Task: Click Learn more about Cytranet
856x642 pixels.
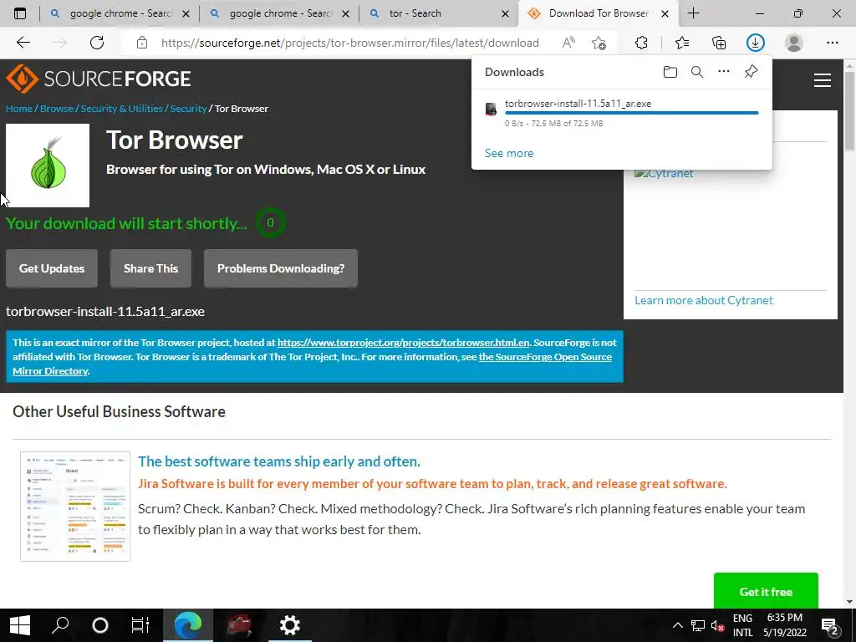Action: pyautogui.click(x=704, y=300)
